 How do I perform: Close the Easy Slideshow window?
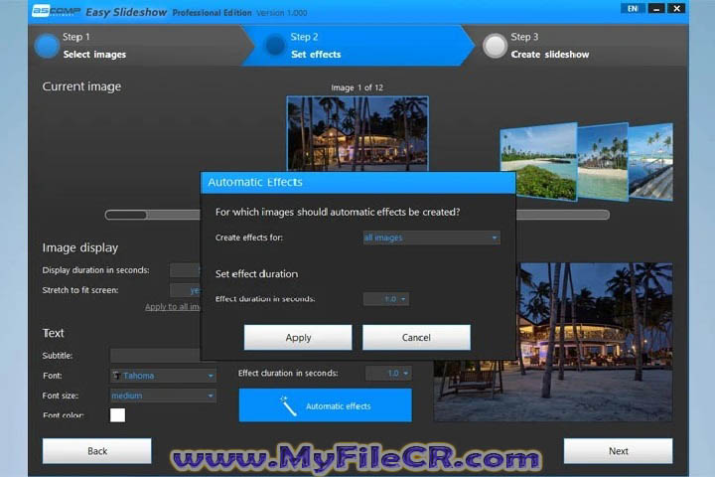coord(676,8)
